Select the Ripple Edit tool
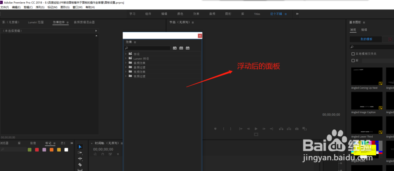Viewport: 394px width, 171px height. pos(80,158)
